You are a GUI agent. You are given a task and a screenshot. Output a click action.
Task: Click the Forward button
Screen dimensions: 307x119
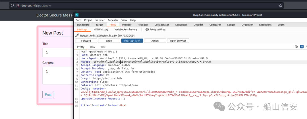click(86, 41)
